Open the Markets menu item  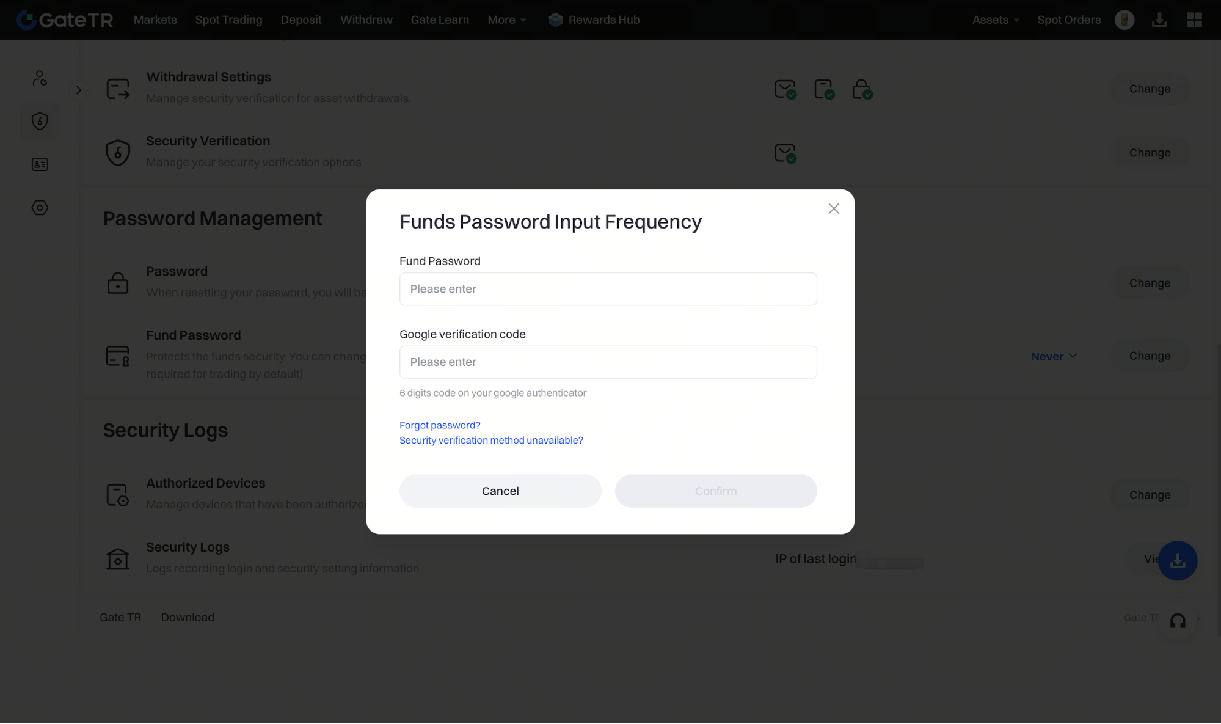click(155, 20)
